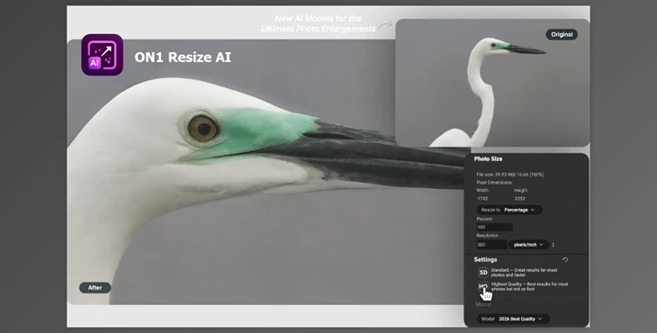Click the Standard – Great results description text

click(524, 273)
